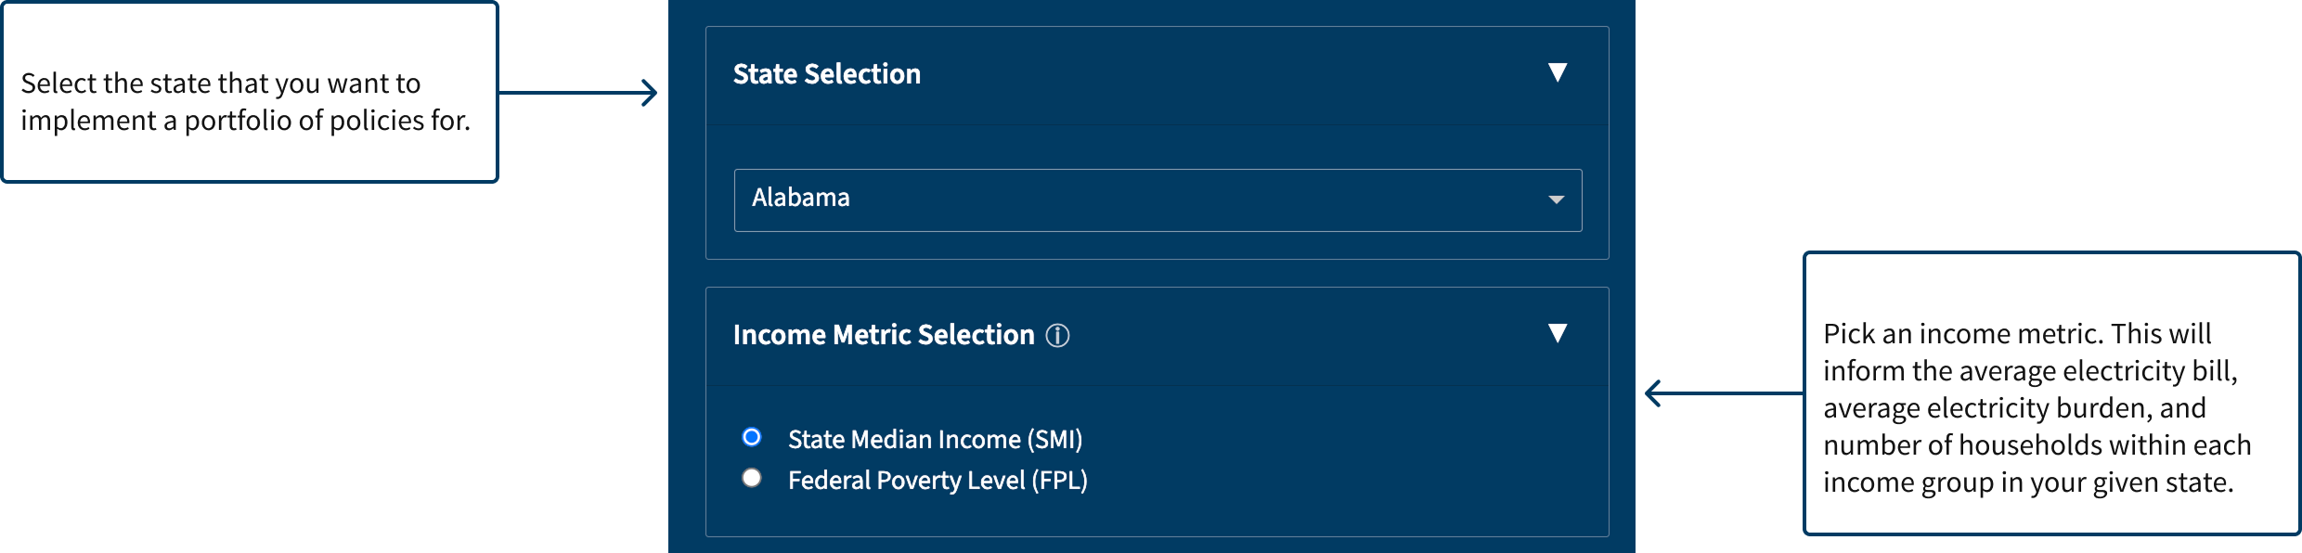Image resolution: width=2302 pixels, height=553 pixels.
Task: Click the Federal Poverty Level (FPL) label
Action: pyautogui.click(x=938, y=481)
